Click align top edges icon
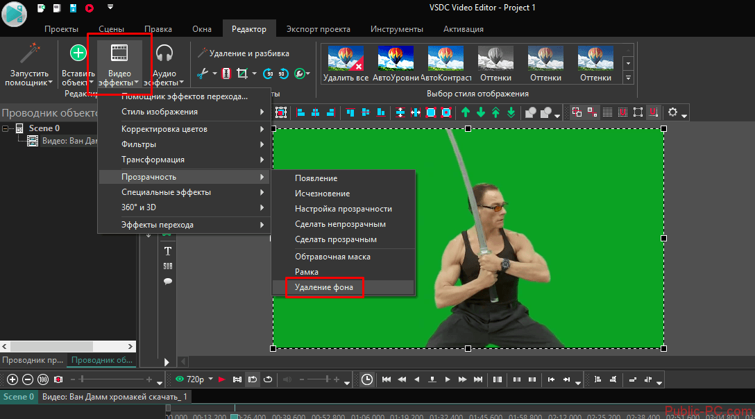The width and height of the screenshot is (755, 419). (x=350, y=112)
